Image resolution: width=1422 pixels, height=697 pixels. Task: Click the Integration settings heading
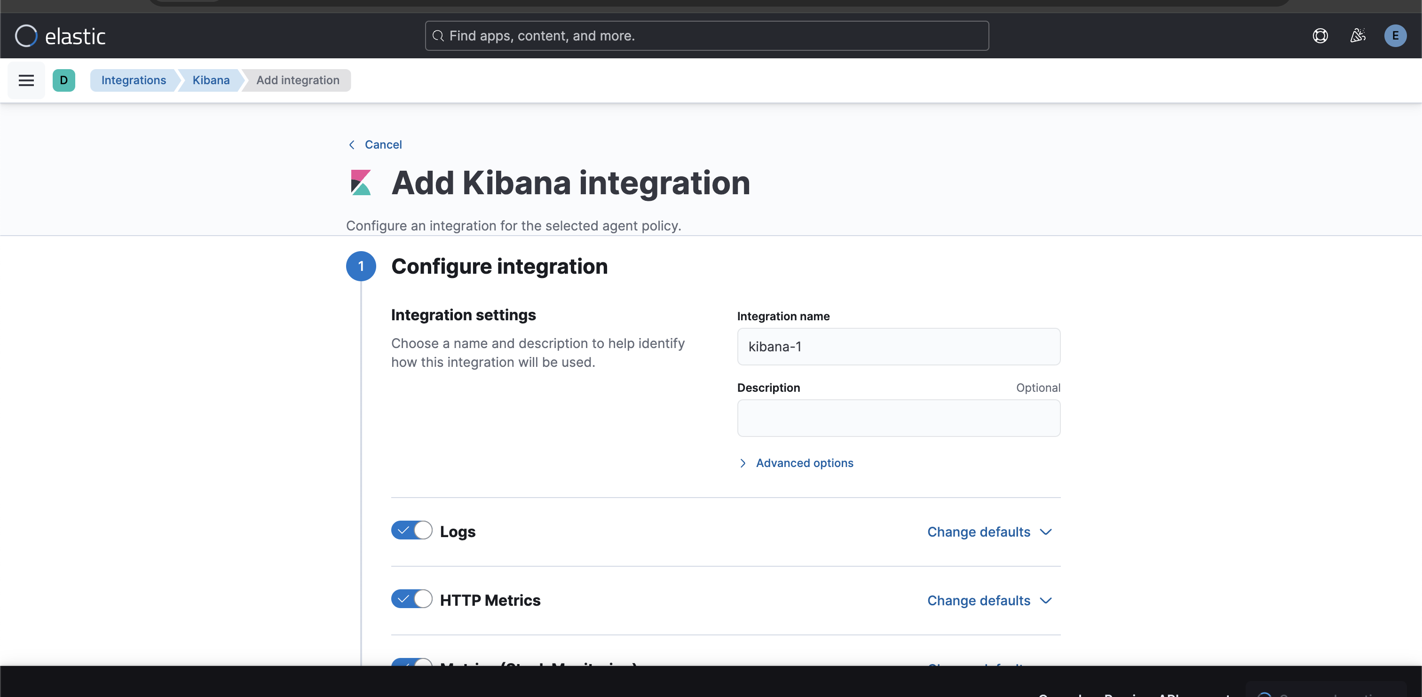click(463, 316)
